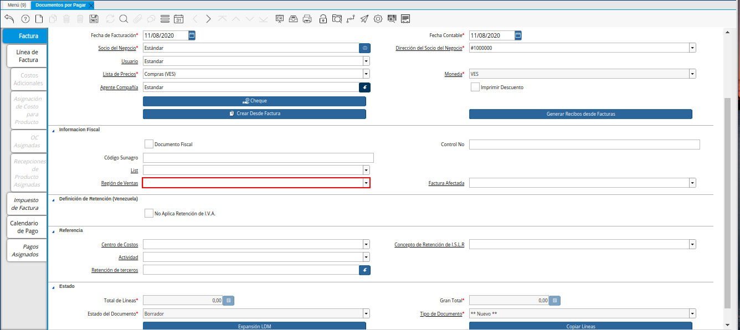Print with the printer icon

(307, 19)
